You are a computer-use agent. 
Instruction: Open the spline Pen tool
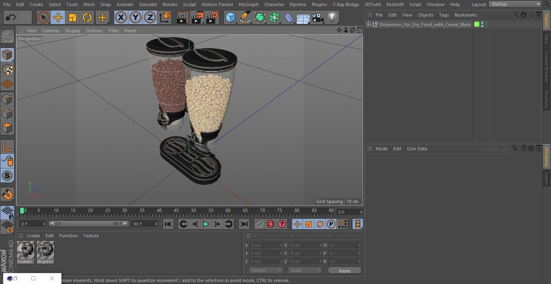click(245, 17)
